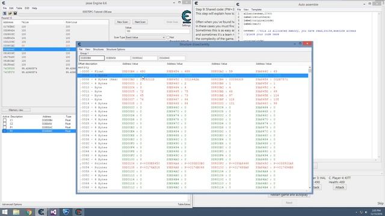The width and height of the screenshot is (385, 216).
Task: Click the save floppy disk icon in toolbar
Action: (15, 13)
